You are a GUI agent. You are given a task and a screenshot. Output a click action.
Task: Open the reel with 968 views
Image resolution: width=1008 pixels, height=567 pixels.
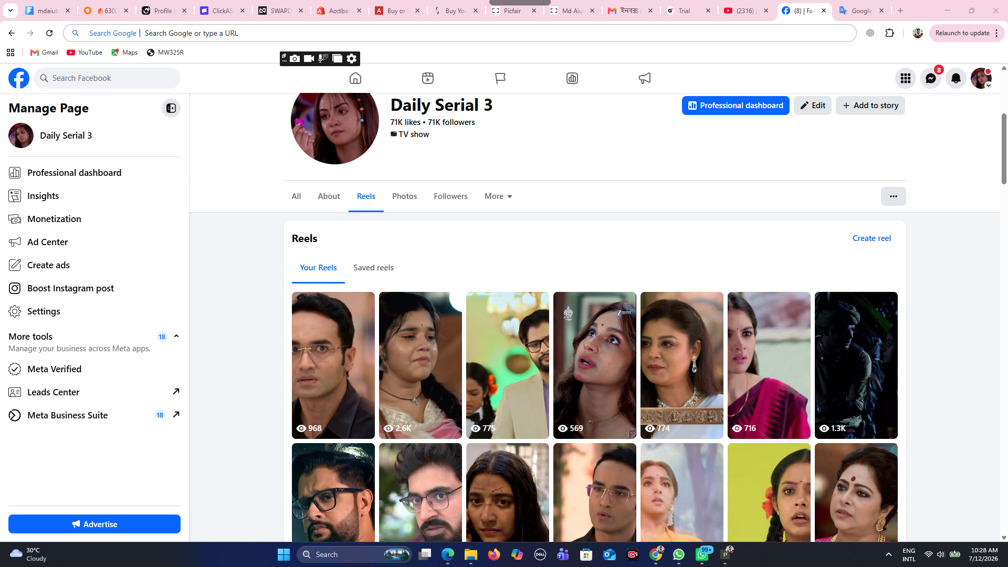click(x=333, y=365)
